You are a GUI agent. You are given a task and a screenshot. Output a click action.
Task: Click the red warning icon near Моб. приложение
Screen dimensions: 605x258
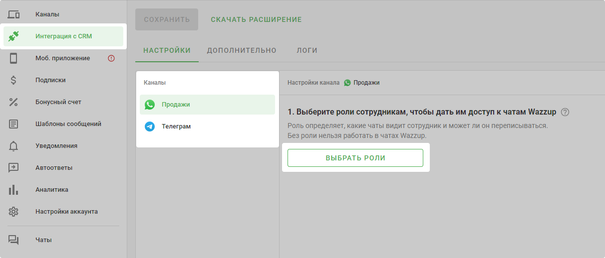pos(111,58)
